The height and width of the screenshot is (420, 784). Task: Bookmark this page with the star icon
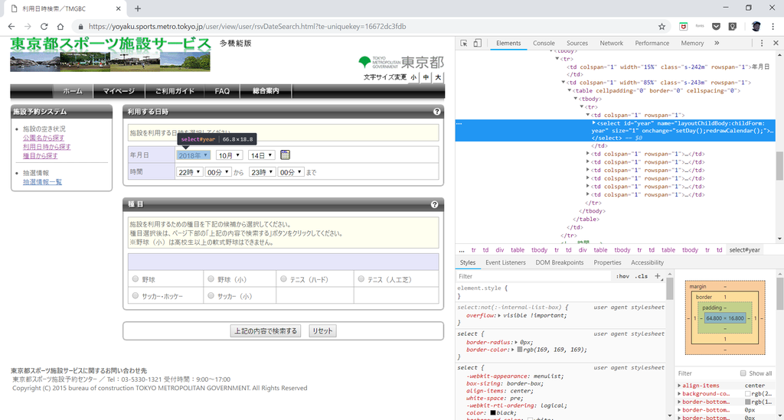coord(662,27)
